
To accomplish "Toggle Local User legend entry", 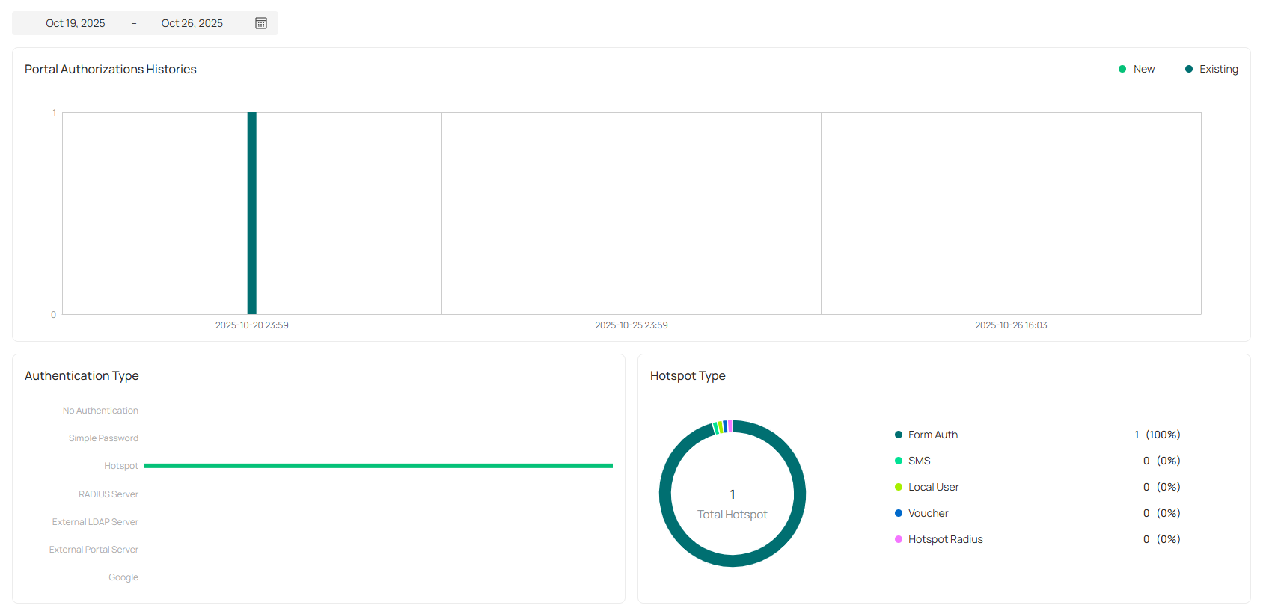I will click(927, 487).
